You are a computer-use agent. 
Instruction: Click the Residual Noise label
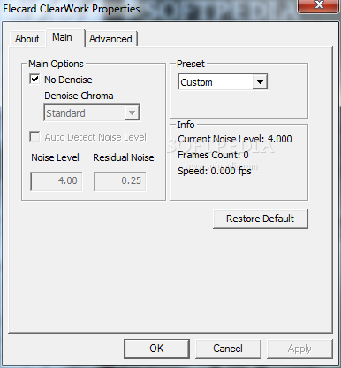[124, 157]
